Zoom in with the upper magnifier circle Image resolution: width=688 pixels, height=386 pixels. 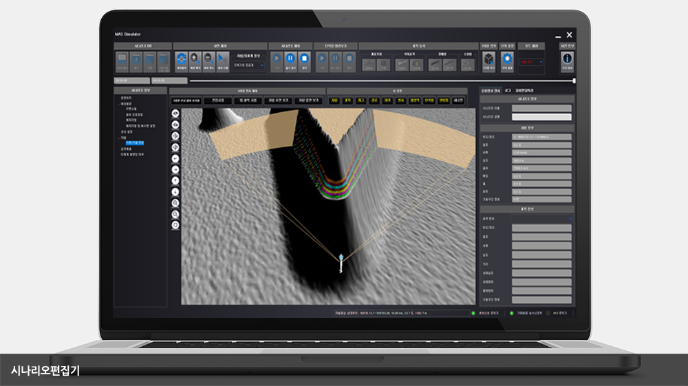point(175,203)
